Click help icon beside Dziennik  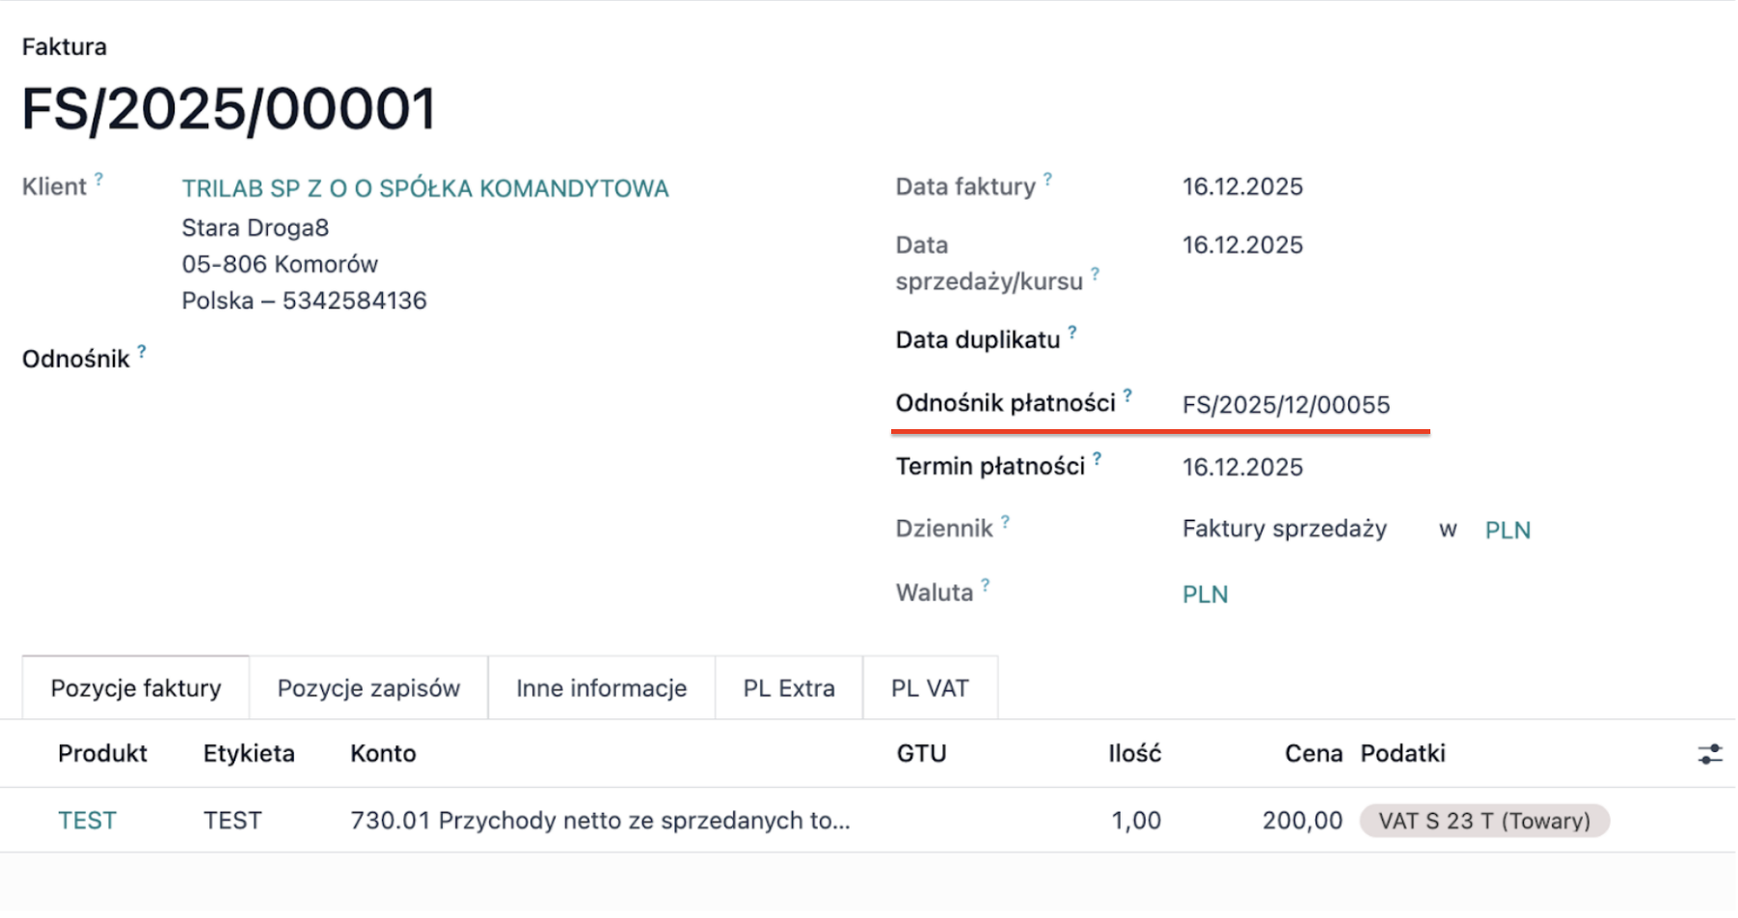click(x=1005, y=522)
